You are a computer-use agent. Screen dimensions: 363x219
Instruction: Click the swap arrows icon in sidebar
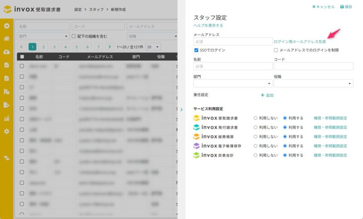pos(6,158)
